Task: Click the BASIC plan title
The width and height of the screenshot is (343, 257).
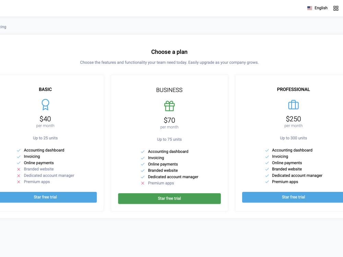Action: 45,89
